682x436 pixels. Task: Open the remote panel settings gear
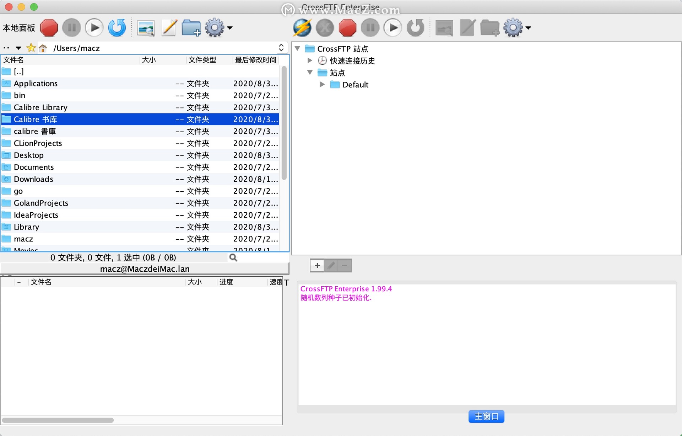513,28
